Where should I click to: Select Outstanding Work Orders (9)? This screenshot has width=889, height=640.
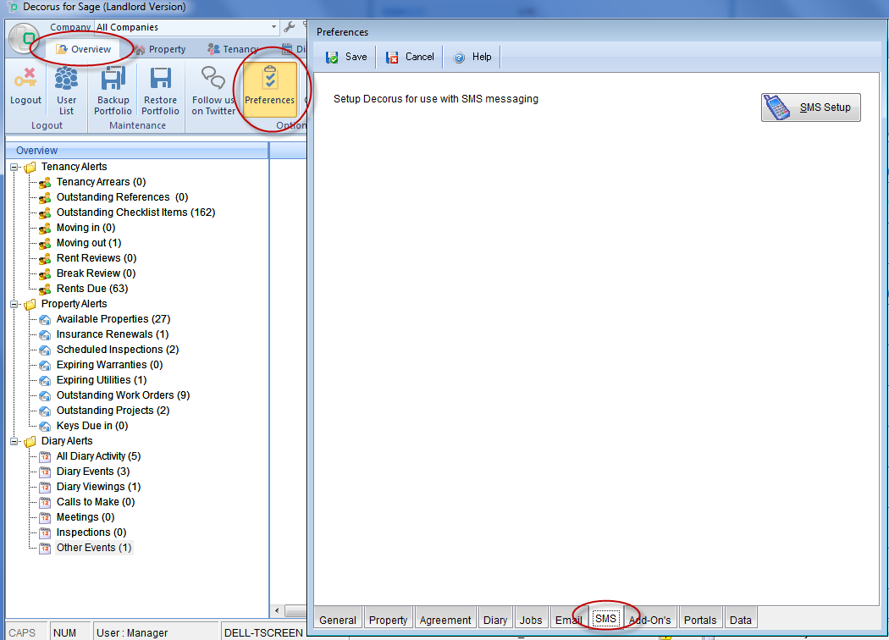click(123, 395)
